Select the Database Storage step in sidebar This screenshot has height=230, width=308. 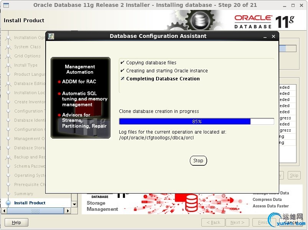pos(30,148)
